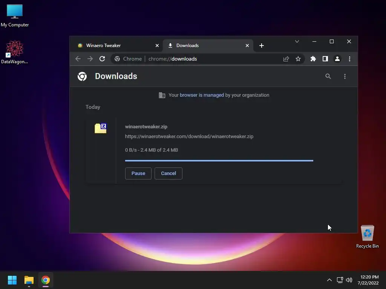386x289 pixels.
Task: Expand the tab search chevron
Action: 297,41
